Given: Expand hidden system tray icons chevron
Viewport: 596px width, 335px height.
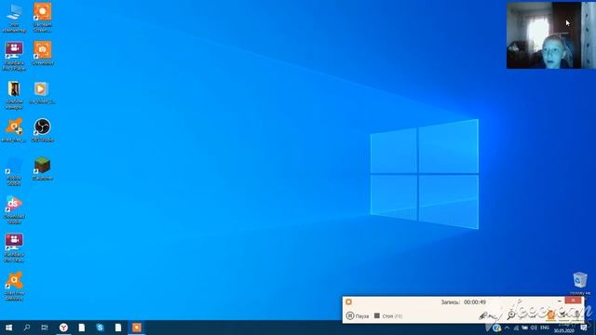Looking at the screenshot, I should tap(507, 328).
